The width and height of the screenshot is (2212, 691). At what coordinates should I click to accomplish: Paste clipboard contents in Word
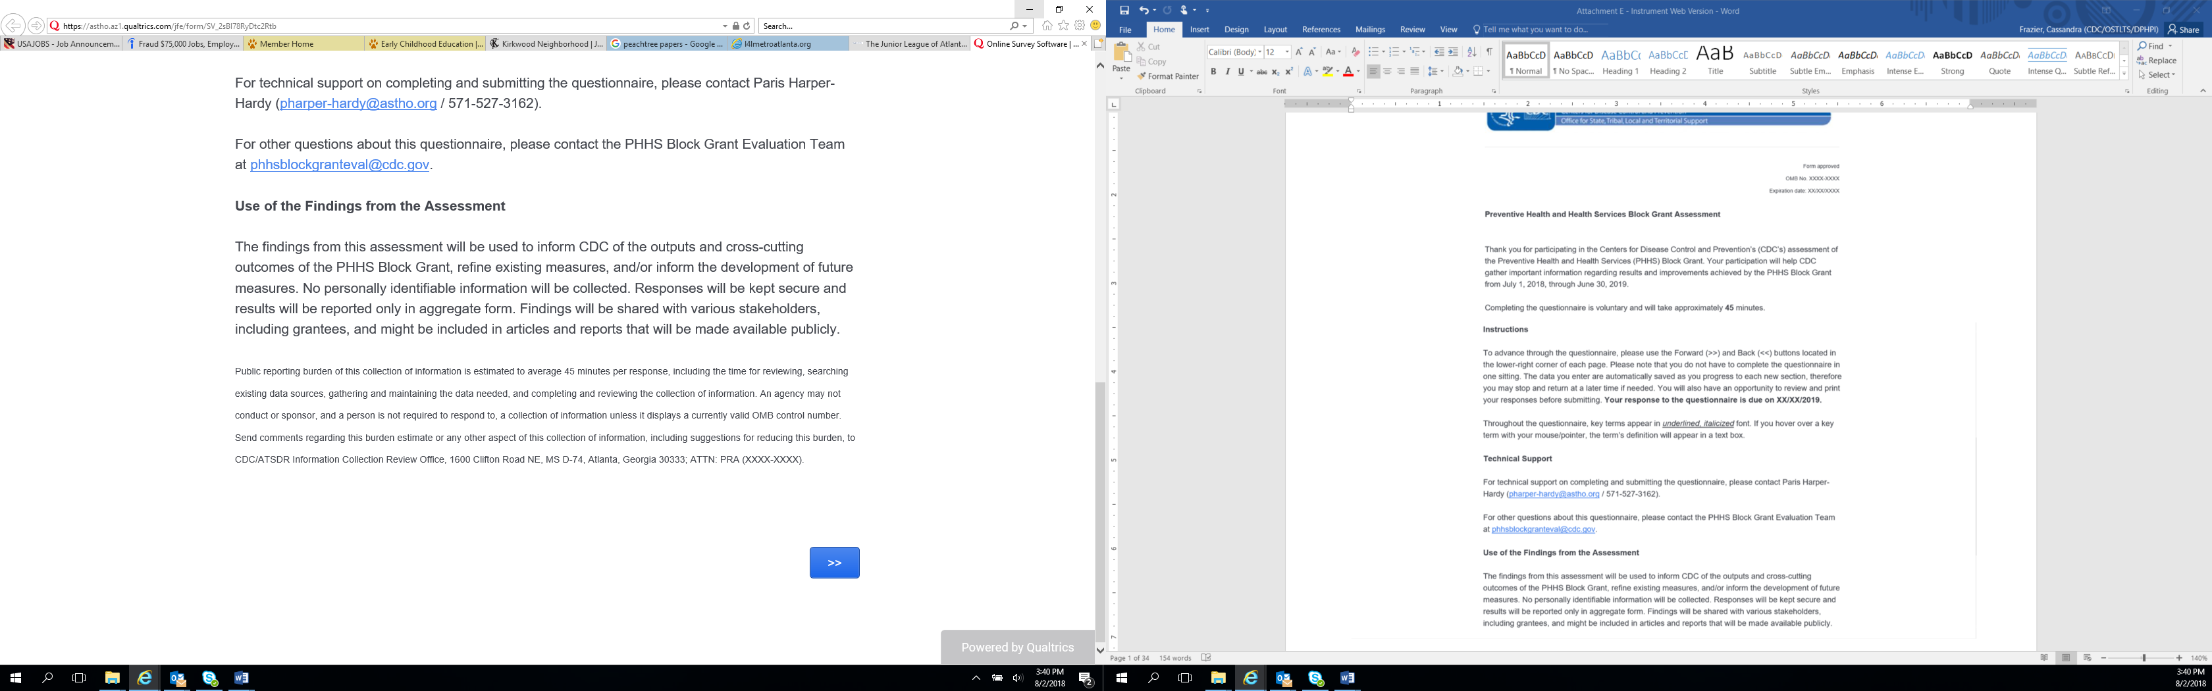[x=1121, y=59]
